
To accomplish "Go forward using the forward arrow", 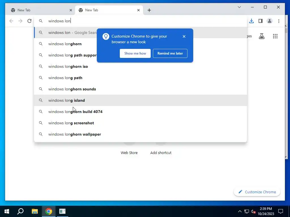I will 20,21.
